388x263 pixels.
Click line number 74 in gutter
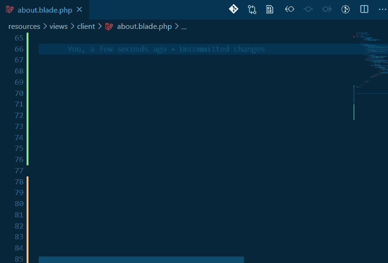point(19,137)
